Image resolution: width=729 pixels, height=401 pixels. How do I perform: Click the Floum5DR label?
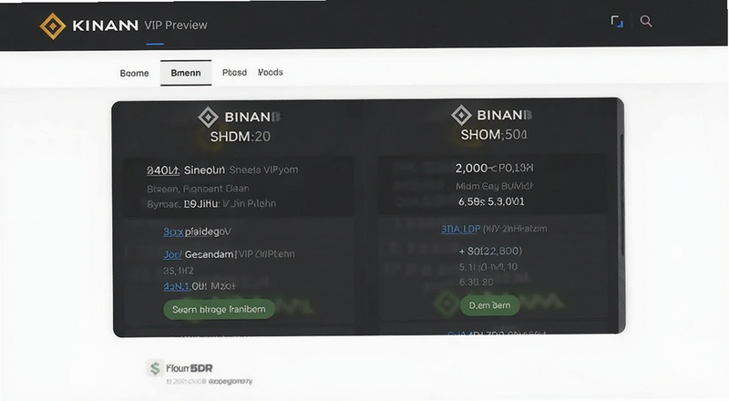[x=190, y=368]
